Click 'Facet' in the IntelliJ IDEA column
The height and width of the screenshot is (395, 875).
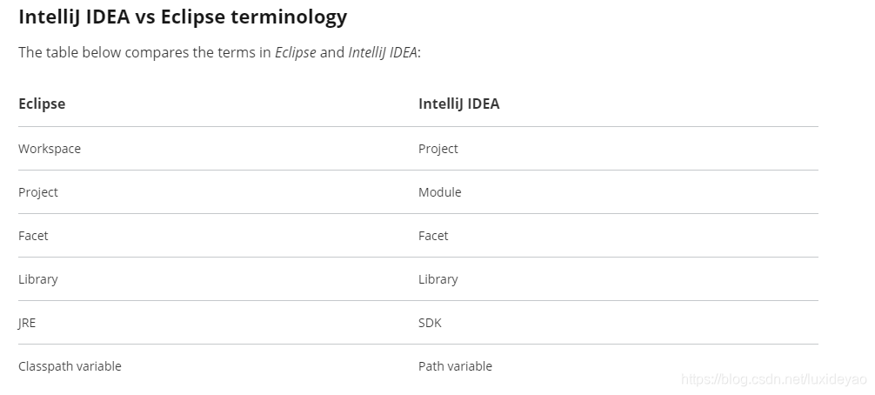(x=433, y=236)
